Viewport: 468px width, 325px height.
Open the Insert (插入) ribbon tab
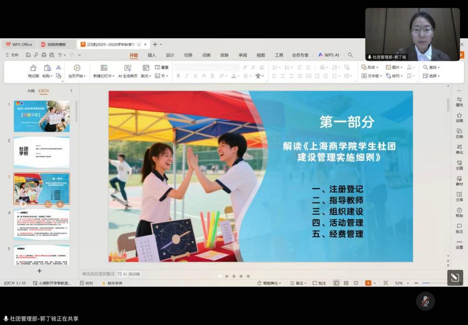[x=151, y=55]
